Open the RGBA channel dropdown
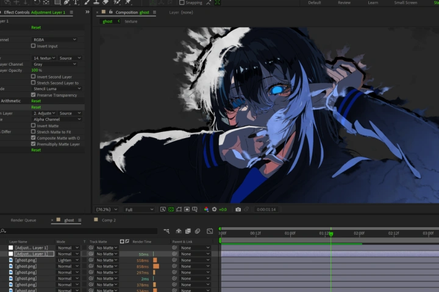This screenshot has width=439, height=292. [x=55, y=40]
